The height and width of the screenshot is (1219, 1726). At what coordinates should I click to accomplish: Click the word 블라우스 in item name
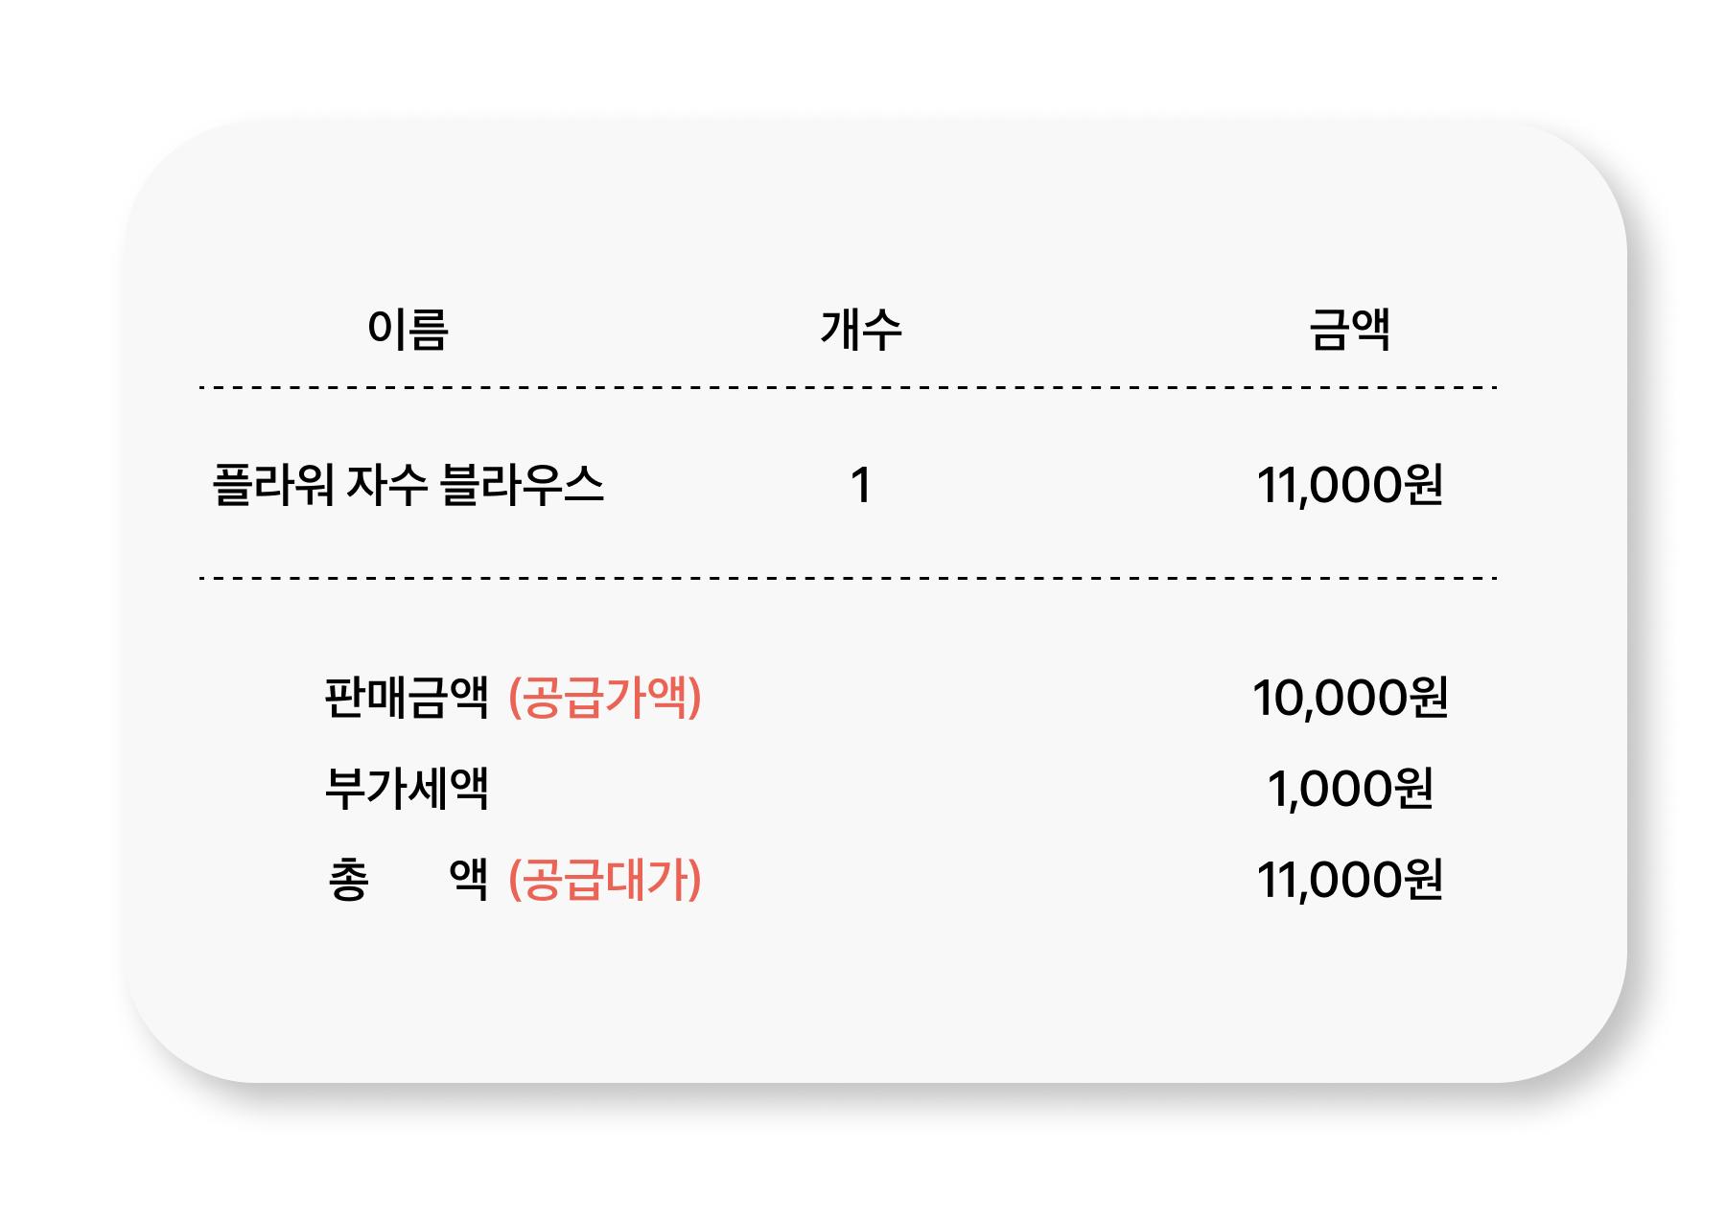coord(522,484)
